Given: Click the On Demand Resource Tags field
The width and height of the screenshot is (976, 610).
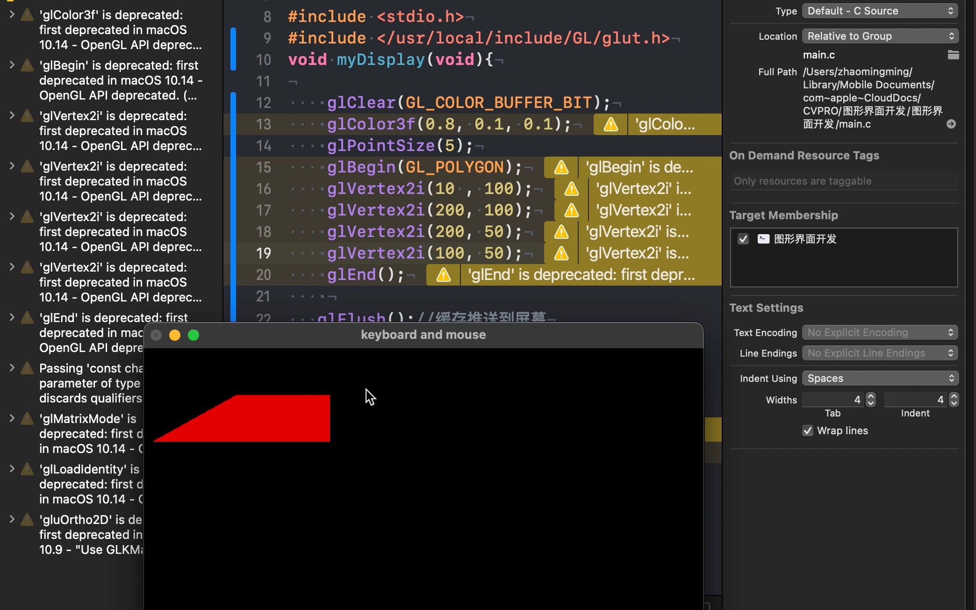Looking at the screenshot, I should click(x=844, y=181).
